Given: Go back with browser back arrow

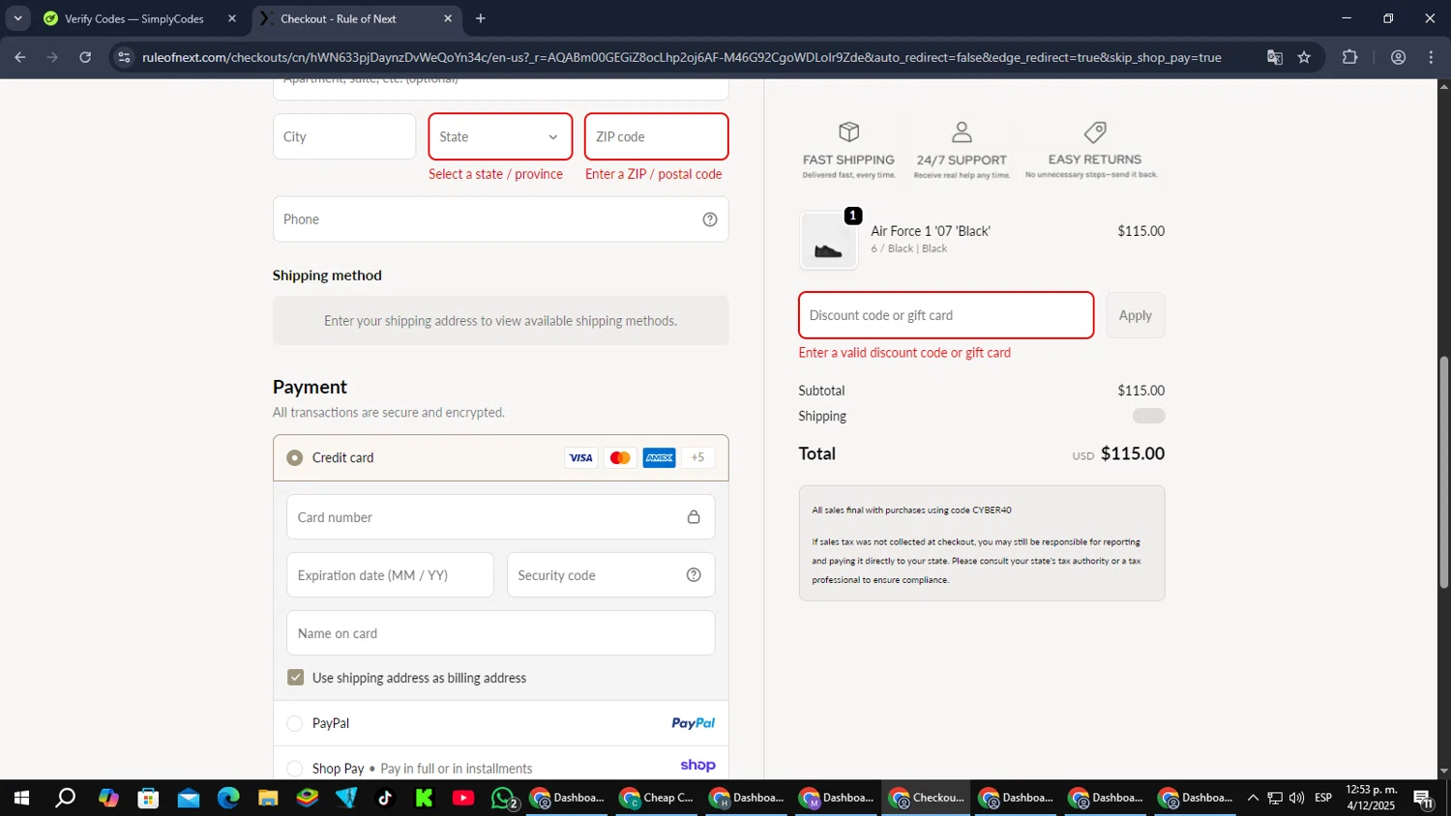Looking at the screenshot, I should pyautogui.click(x=20, y=57).
